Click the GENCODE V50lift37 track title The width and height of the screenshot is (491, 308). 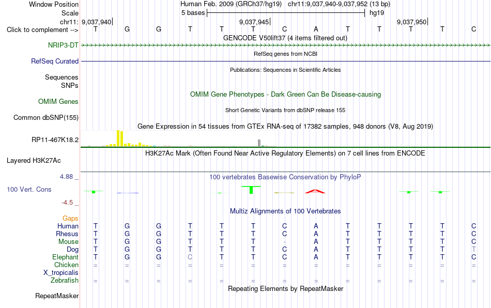(285, 38)
